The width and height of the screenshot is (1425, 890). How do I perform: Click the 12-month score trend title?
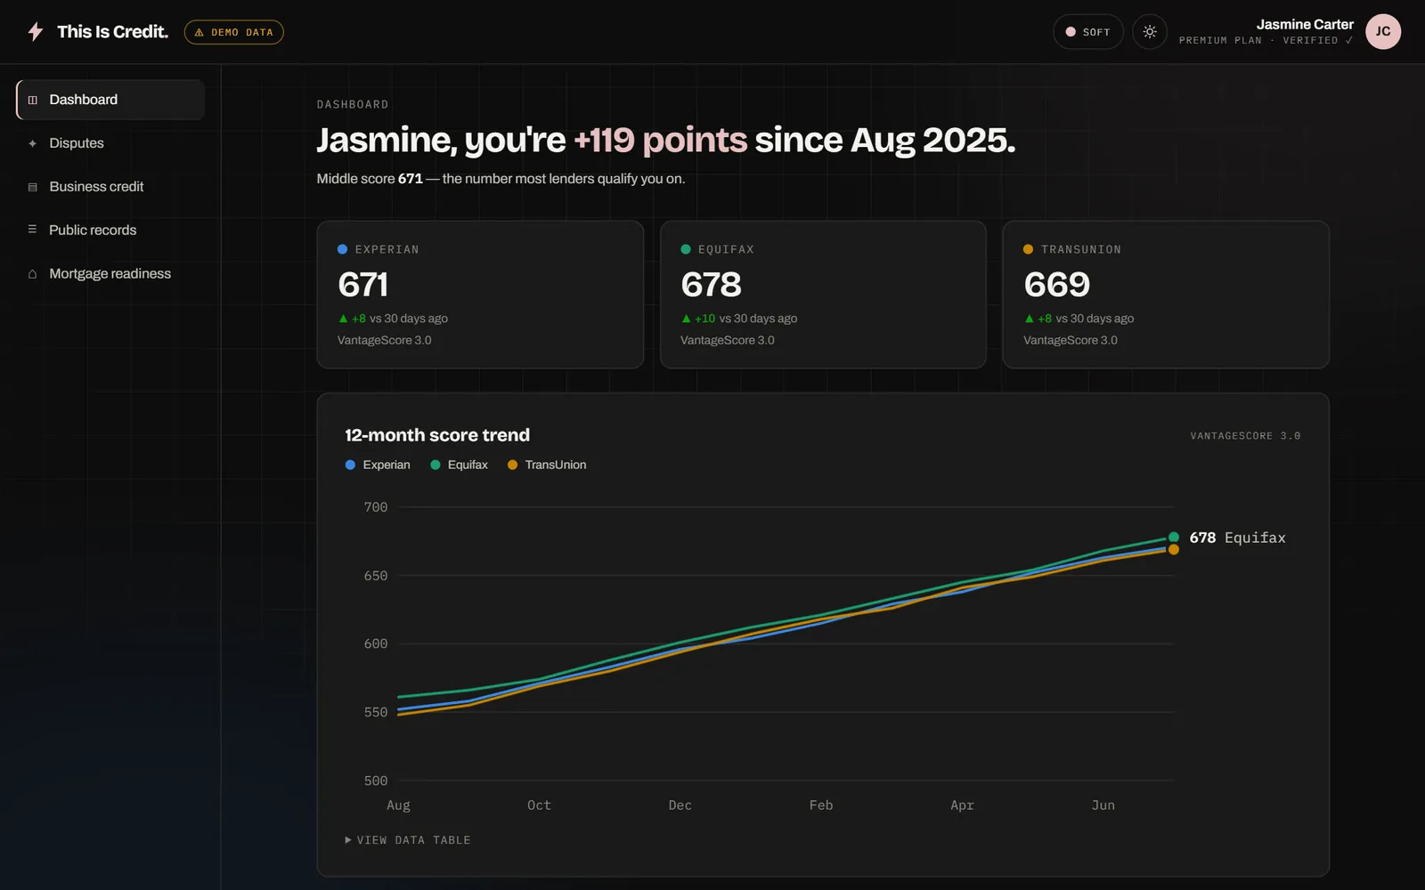coord(437,435)
